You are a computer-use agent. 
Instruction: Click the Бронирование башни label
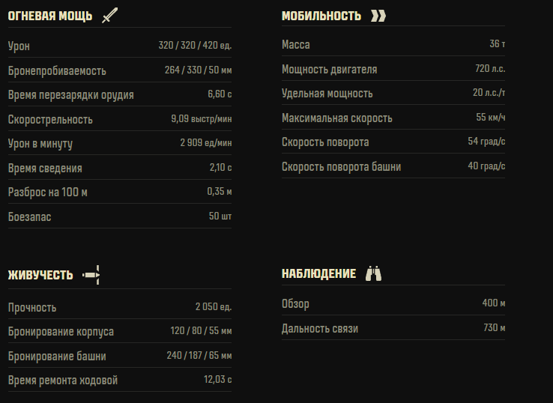coord(57,356)
